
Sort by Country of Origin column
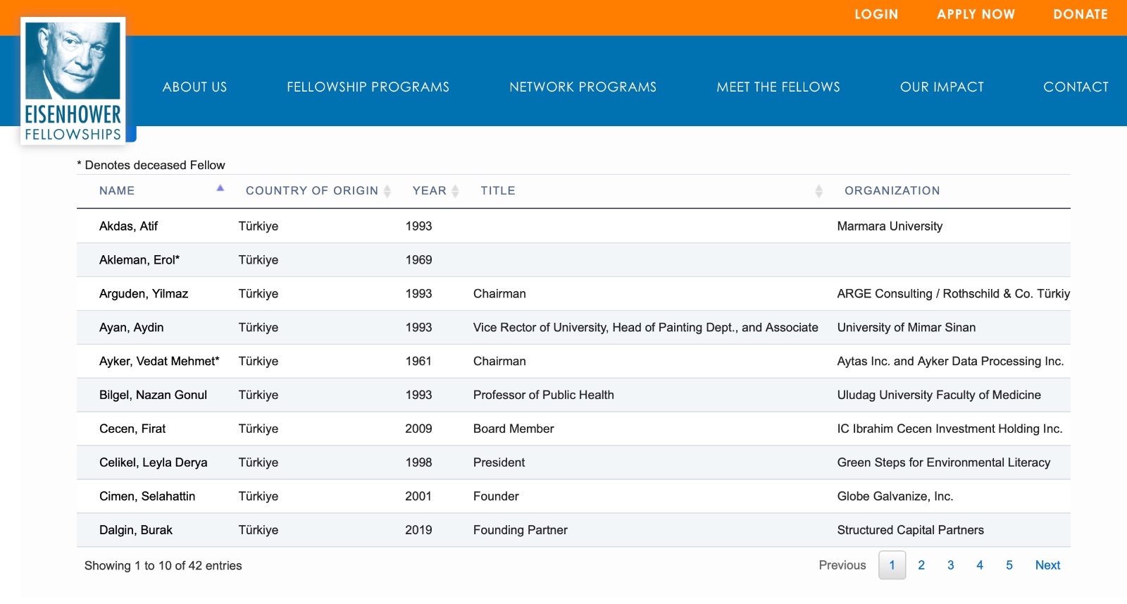pyautogui.click(x=312, y=191)
